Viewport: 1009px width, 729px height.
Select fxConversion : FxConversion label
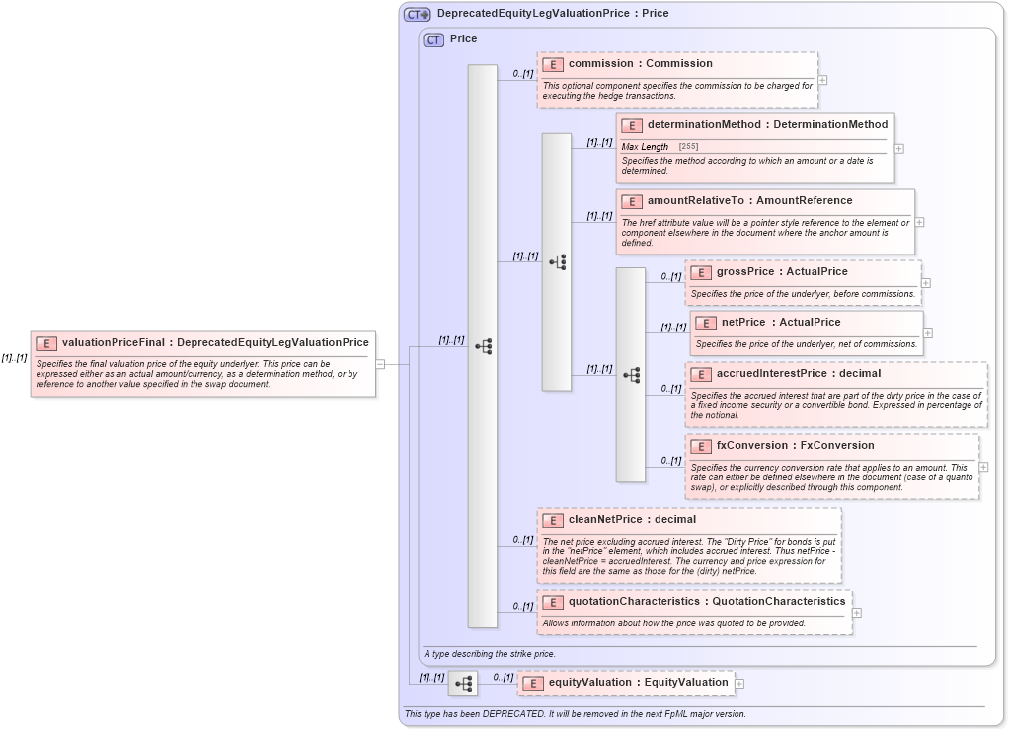point(796,446)
